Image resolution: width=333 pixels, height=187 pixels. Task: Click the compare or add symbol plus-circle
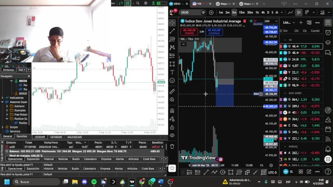pos(211,12)
